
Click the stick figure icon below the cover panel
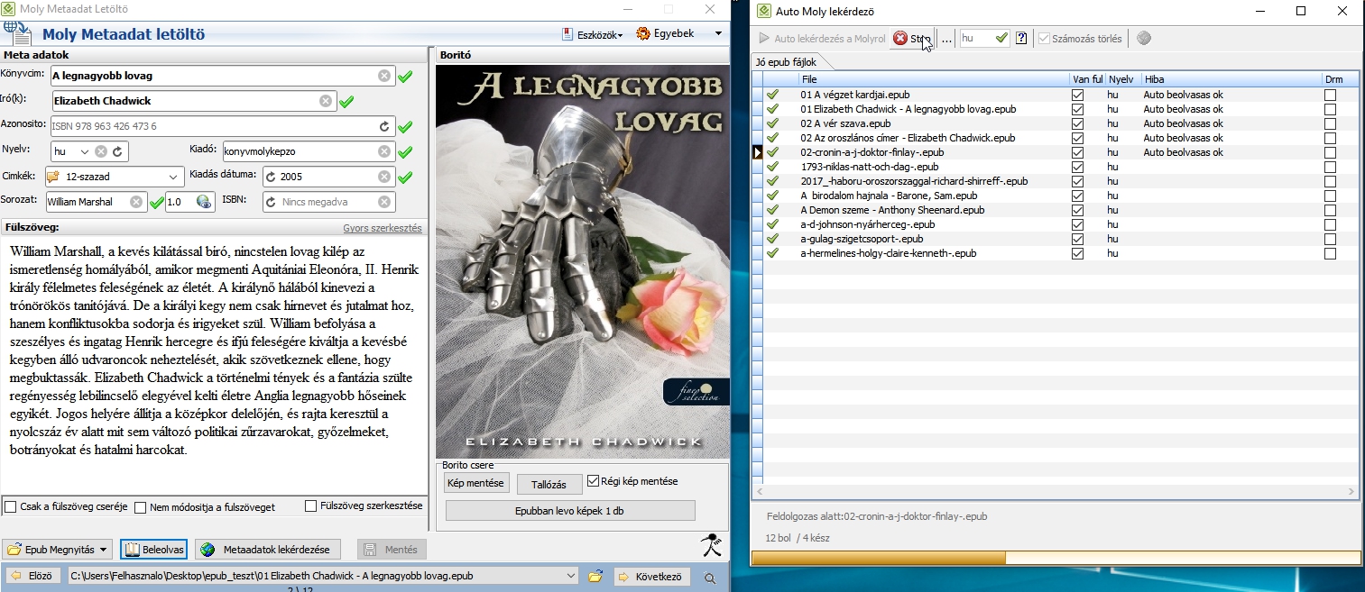tap(712, 546)
